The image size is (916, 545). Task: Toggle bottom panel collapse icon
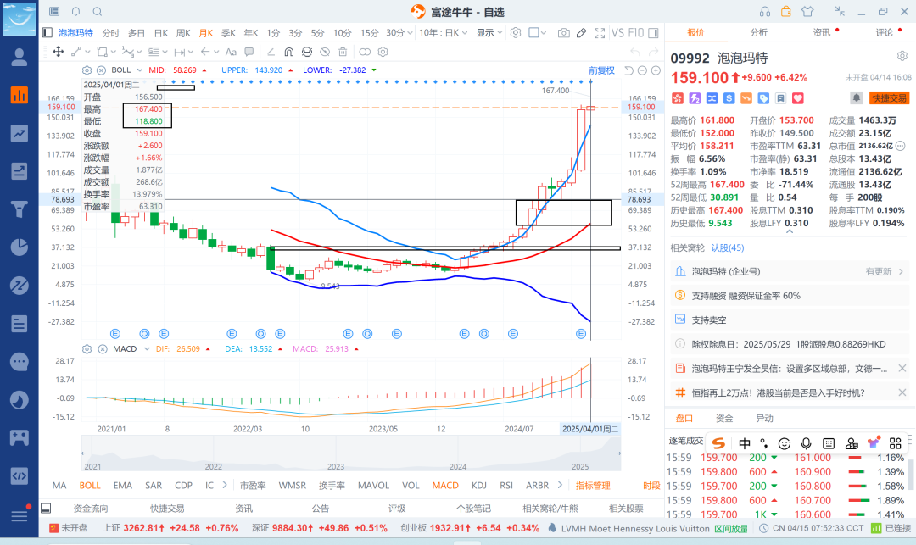(x=46, y=509)
